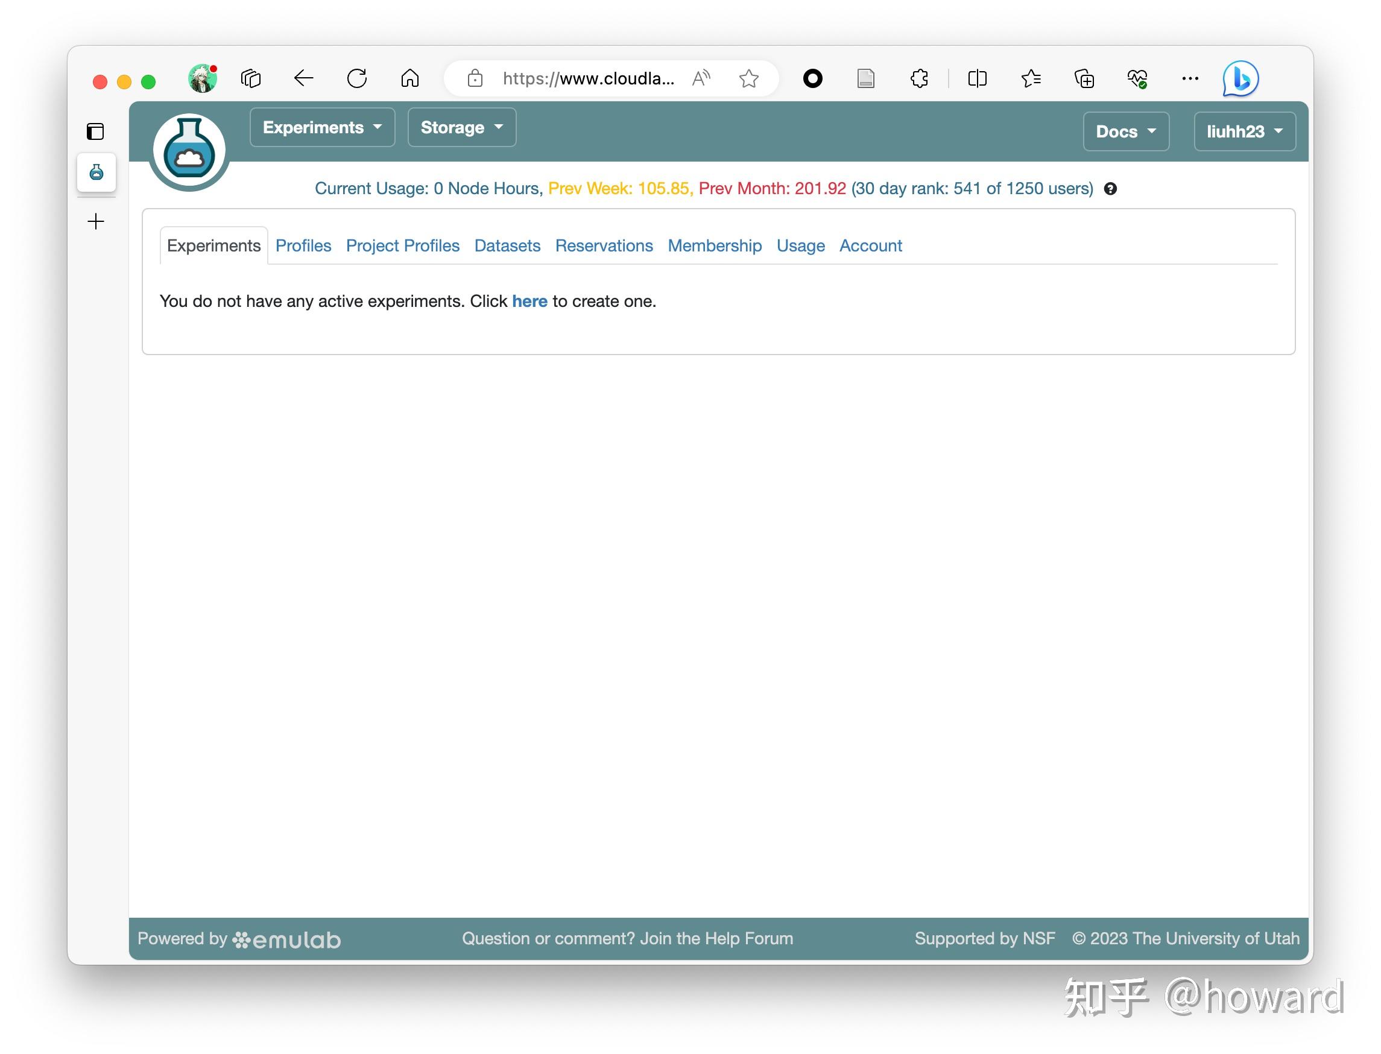Open browser Collections icon
This screenshot has width=1381, height=1054.
coord(1084,79)
